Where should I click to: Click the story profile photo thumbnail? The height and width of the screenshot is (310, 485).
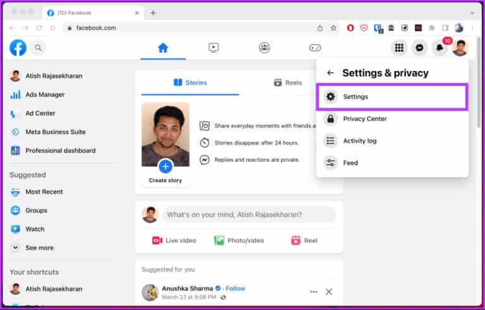(165, 135)
